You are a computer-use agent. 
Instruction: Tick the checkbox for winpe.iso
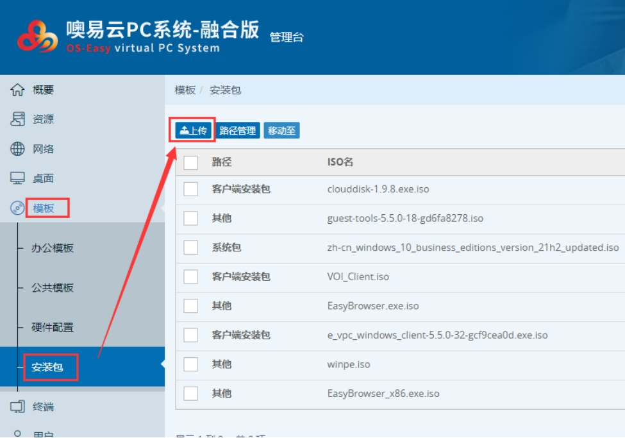tap(190, 364)
